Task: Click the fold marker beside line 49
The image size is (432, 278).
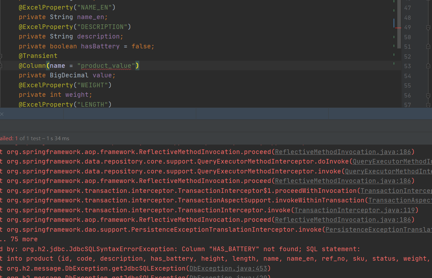Action: pyautogui.click(x=428, y=28)
